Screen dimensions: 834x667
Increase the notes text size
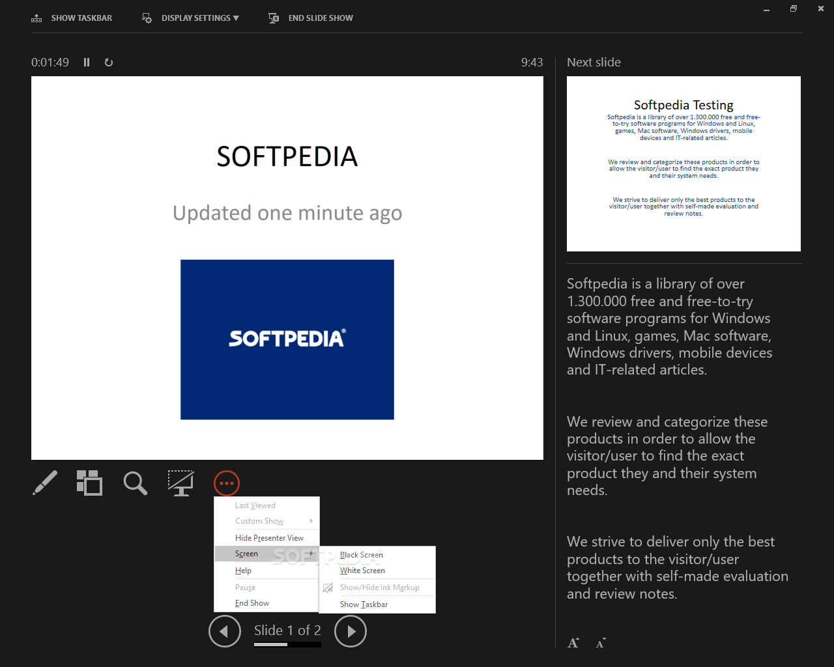click(x=573, y=643)
